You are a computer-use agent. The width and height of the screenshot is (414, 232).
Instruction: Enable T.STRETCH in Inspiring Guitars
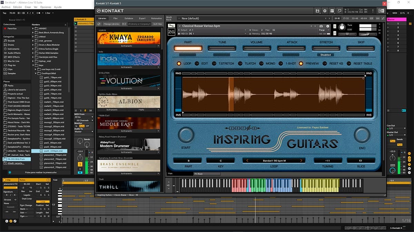pyautogui.click(x=214, y=64)
